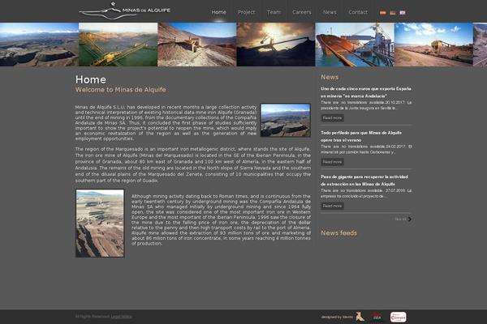Go to the Home menu item
The height and width of the screenshot is (324, 487).
point(218,12)
